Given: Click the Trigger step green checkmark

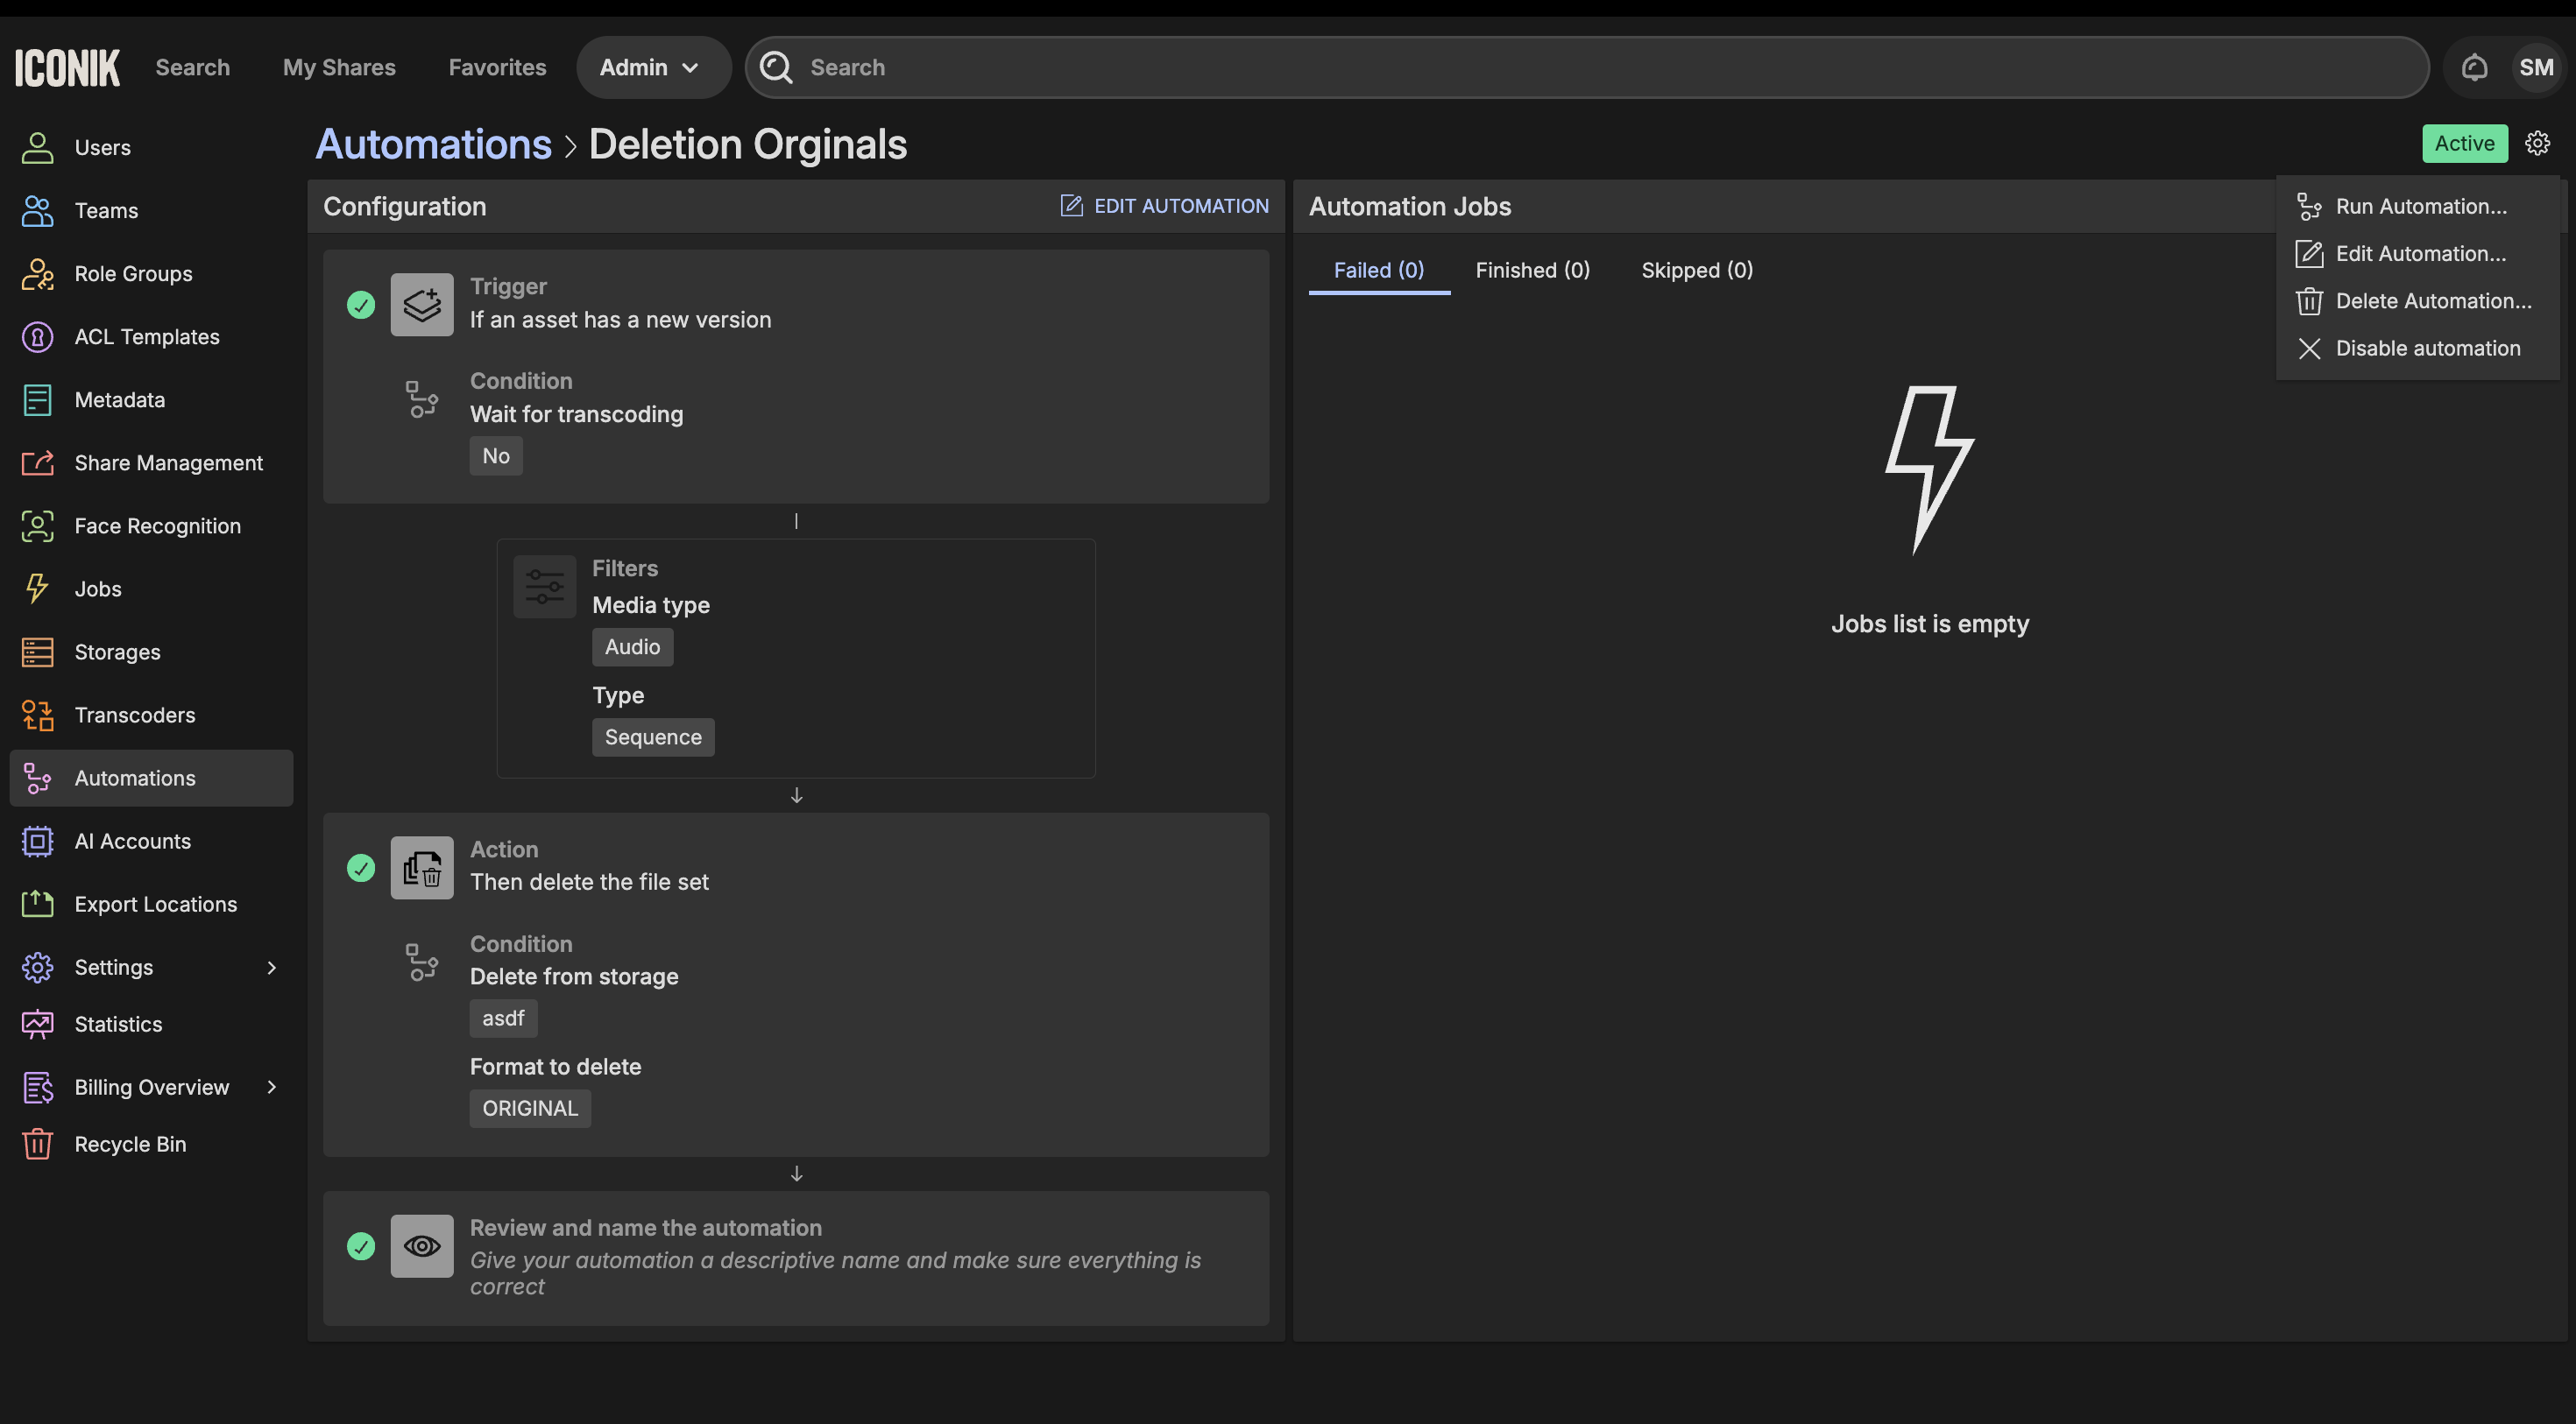Looking at the screenshot, I should pos(361,305).
